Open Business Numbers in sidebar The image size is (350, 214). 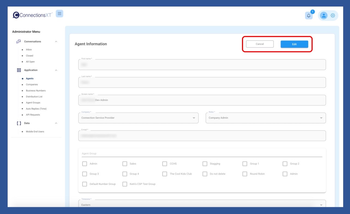click(36, 91)
